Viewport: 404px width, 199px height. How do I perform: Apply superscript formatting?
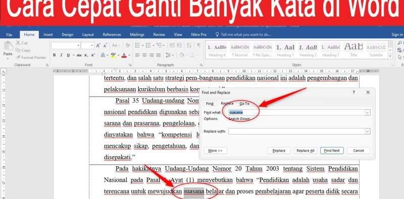[93, 55]
